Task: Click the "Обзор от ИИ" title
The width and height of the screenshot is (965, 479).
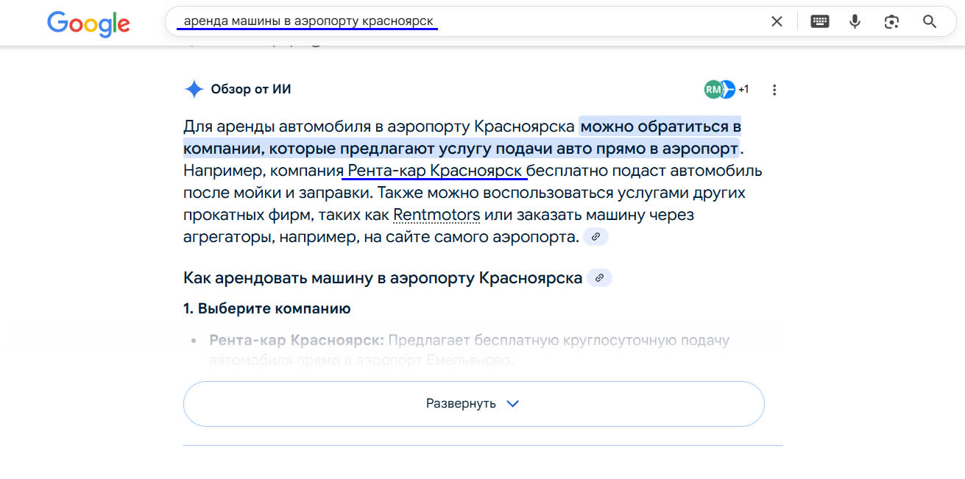Action: pos(251,90)
